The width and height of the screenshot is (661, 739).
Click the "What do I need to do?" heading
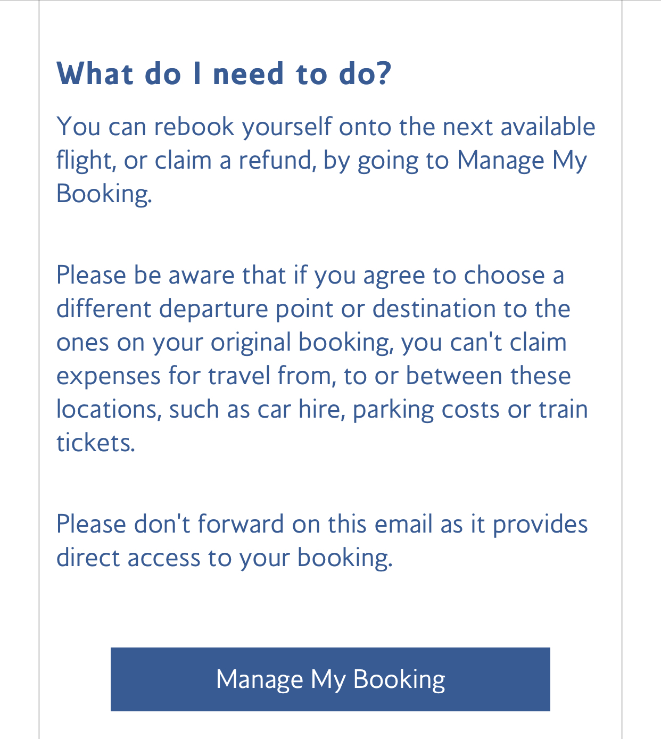(x=224, y=73)
